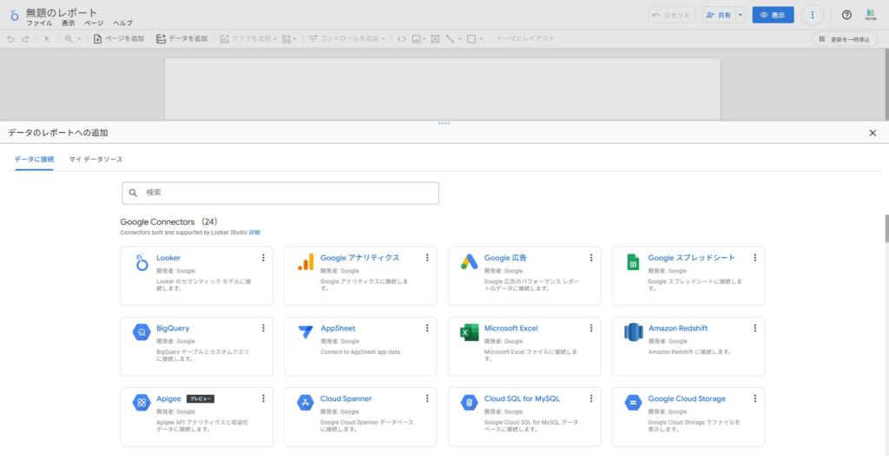
Task: Open more options for Cloud Spanner
Action: pos(427,398)
